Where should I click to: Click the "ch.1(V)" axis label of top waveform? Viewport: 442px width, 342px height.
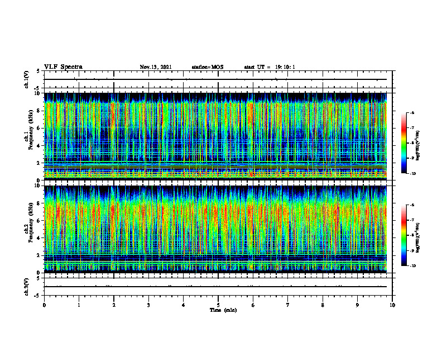[26, 79]
